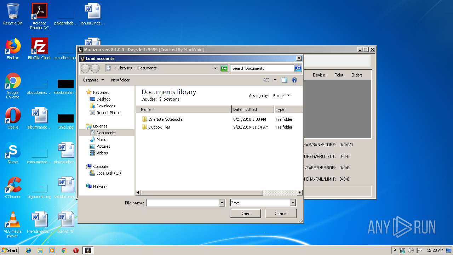Viewport: 453px width, 255px height.
Task: Sort by Type column header
Action: pyautogui.click(x=288, y=109)
